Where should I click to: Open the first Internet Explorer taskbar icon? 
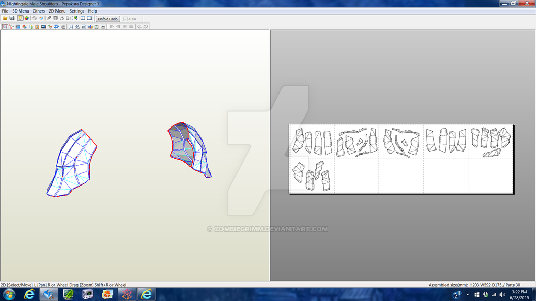point(29,294)
